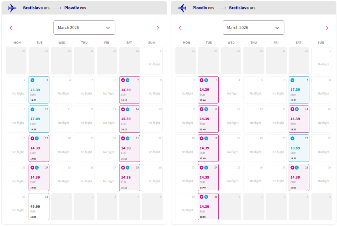
Task: Open the March 2026 month dropdown for Bratislava–Plovdiv
Action: (84, 27)
